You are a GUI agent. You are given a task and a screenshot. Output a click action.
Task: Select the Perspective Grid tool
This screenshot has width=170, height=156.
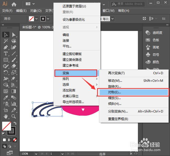[14, 85]
